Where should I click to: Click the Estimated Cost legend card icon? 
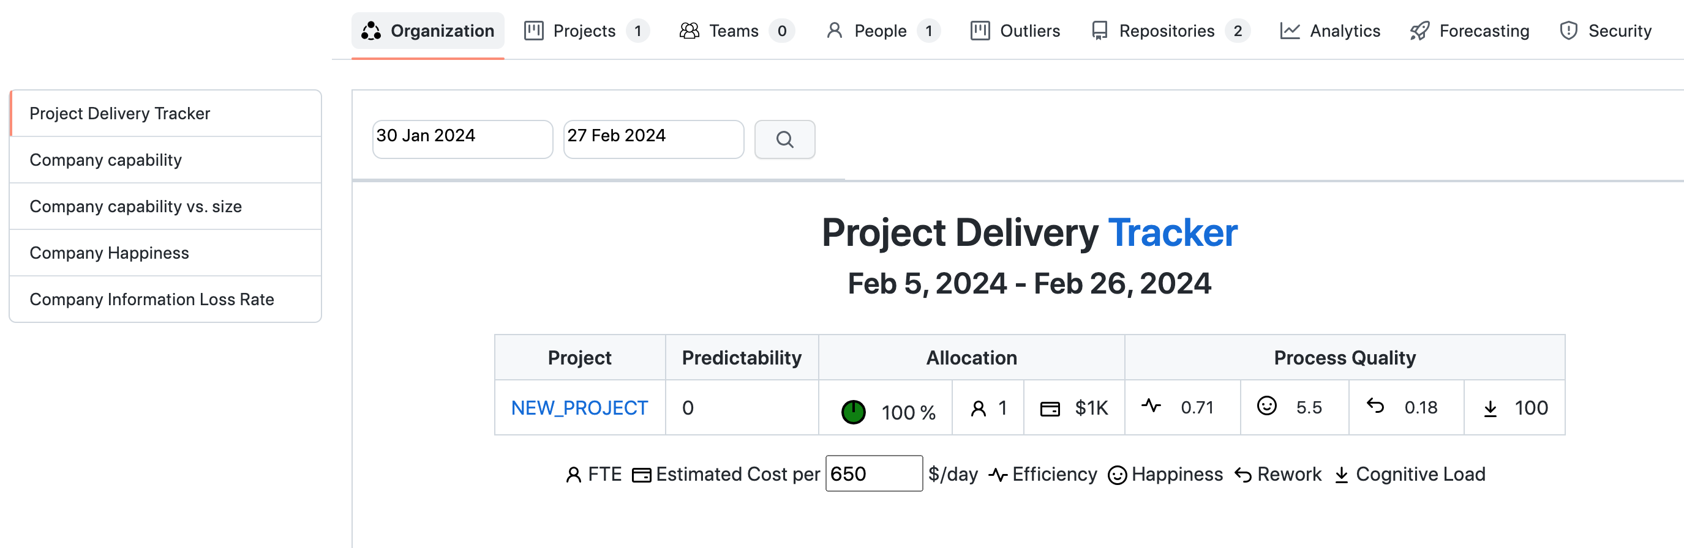click(641, 475)
